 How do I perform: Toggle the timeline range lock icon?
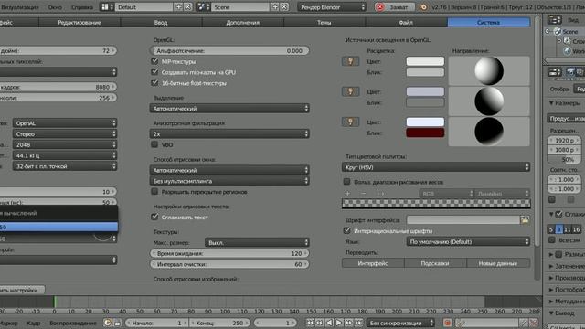pos(117,323)
